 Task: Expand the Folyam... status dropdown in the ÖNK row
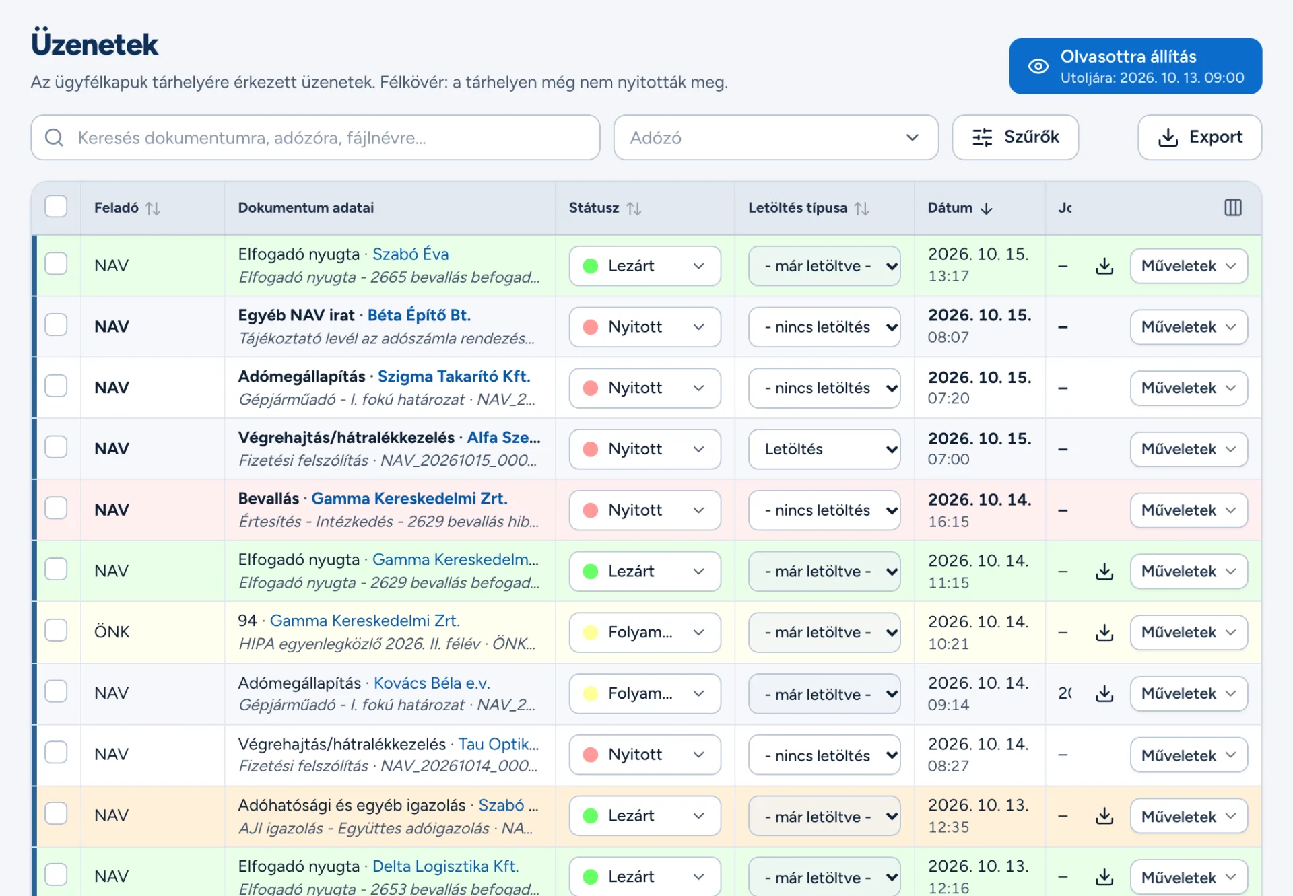coord(644,633)
